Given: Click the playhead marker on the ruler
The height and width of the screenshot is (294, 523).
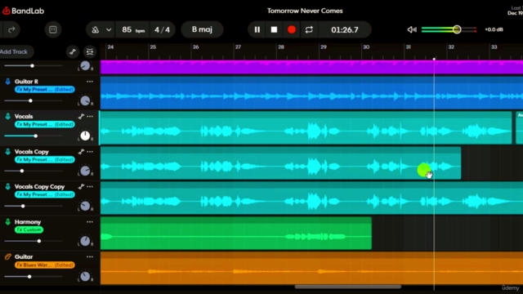Looking at the screenshot, I should (x=434, y=59).
